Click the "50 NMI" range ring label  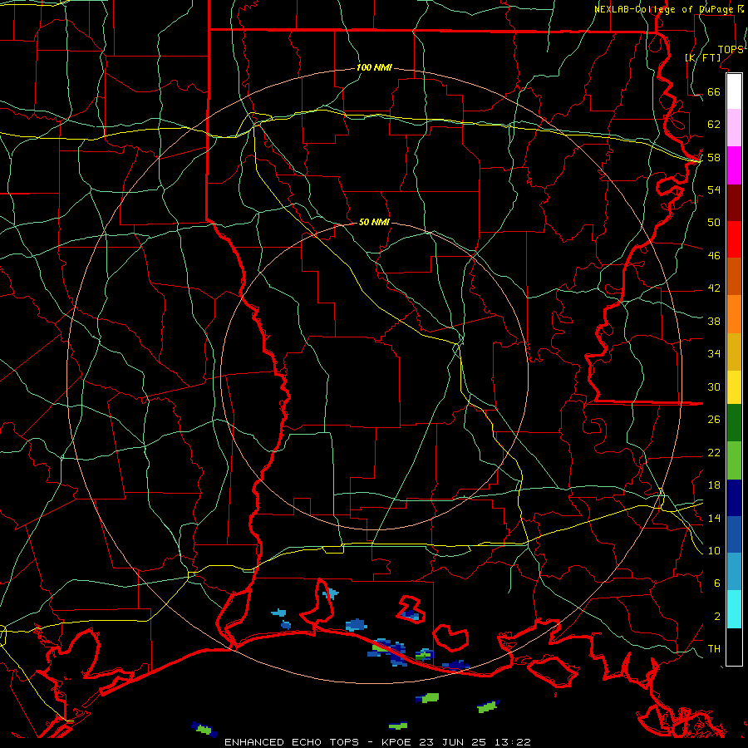pyautogui.click(x=374, y=222)
